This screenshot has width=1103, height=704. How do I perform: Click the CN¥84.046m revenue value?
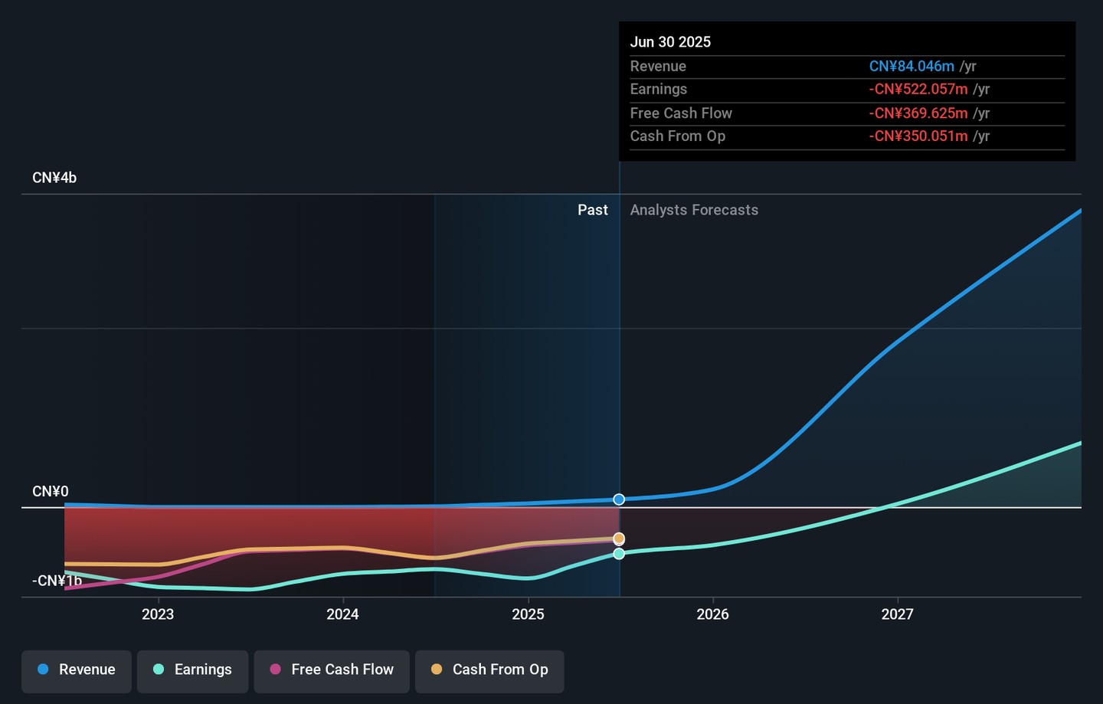pyautogui.click(x=912, y=67)
